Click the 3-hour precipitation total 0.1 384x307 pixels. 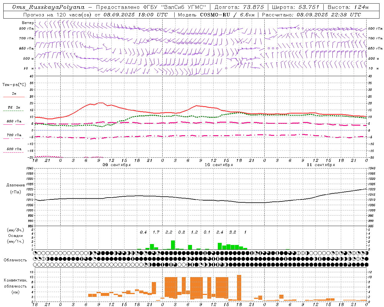coord(207,232)
